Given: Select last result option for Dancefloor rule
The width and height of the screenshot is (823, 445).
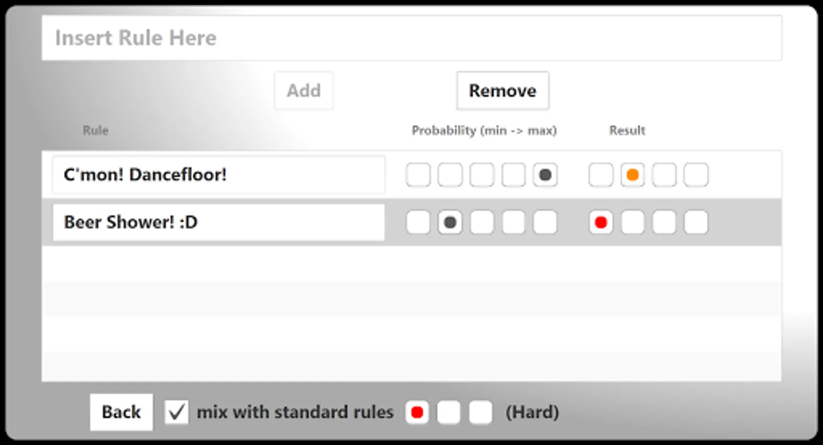Looking at the screenshot, I should [696, 175].
